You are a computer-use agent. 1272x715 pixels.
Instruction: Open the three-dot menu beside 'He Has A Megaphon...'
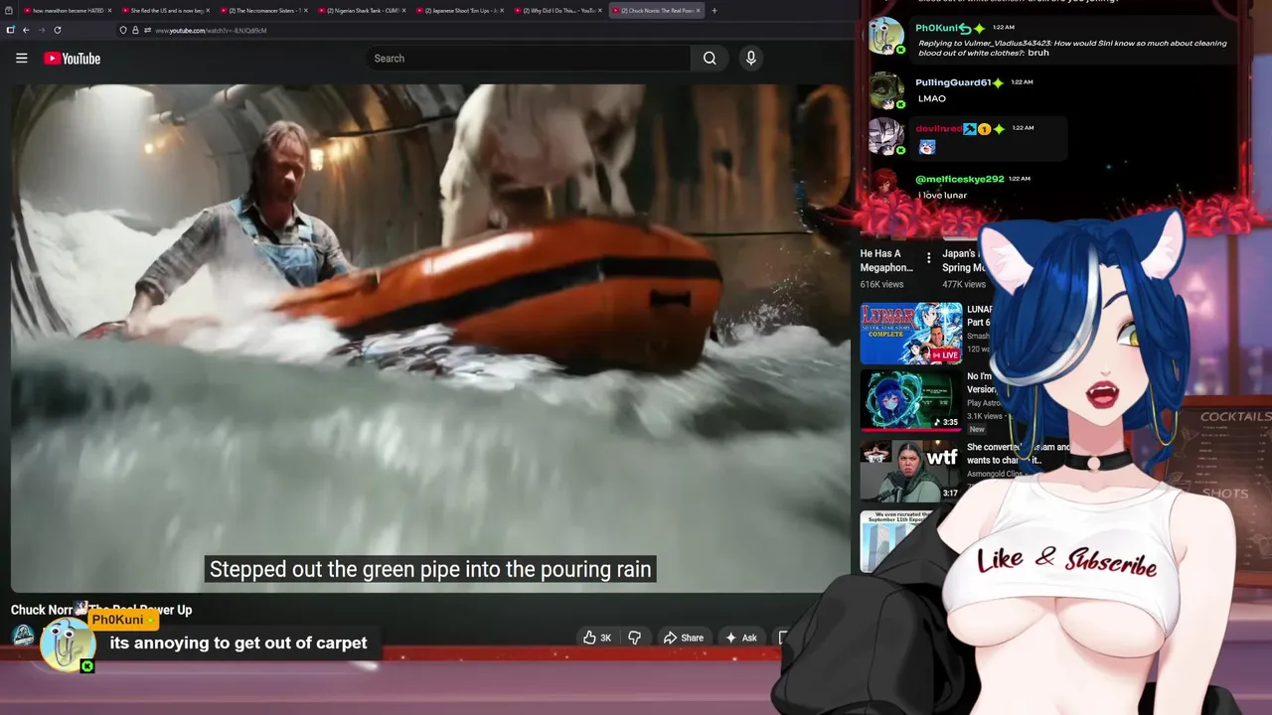coord(928,259)
